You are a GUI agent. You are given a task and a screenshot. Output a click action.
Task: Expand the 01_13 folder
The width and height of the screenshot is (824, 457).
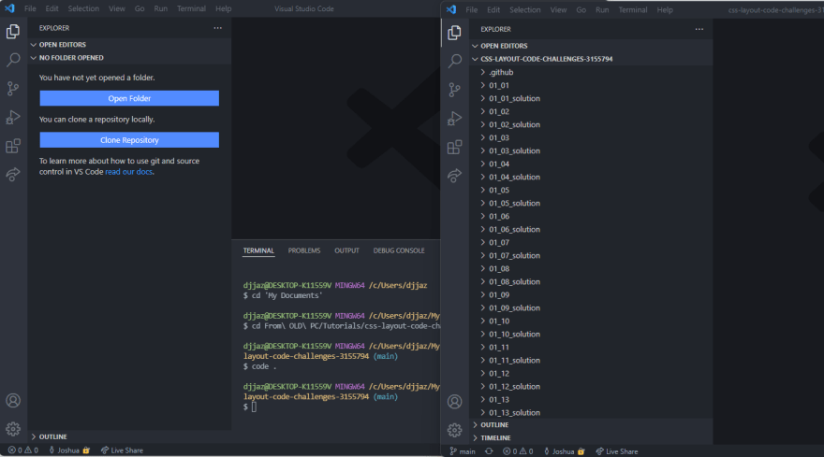591,399
